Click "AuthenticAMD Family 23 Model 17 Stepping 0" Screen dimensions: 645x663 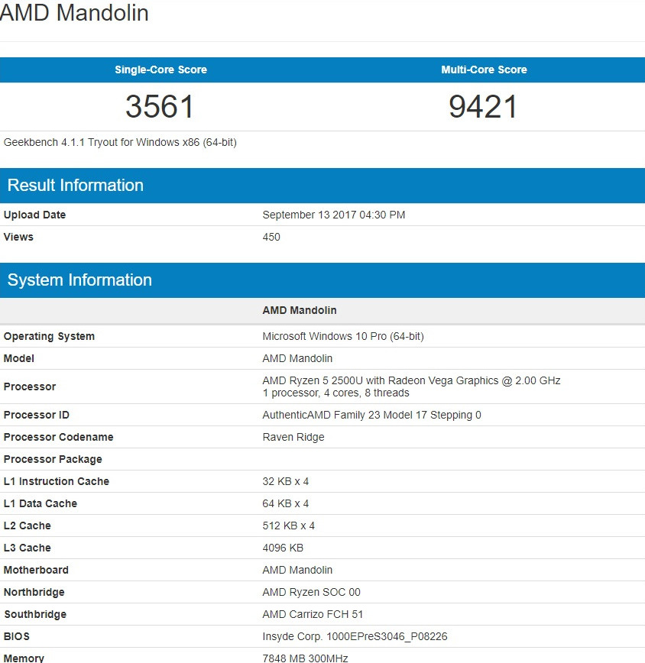pos(371,415)
